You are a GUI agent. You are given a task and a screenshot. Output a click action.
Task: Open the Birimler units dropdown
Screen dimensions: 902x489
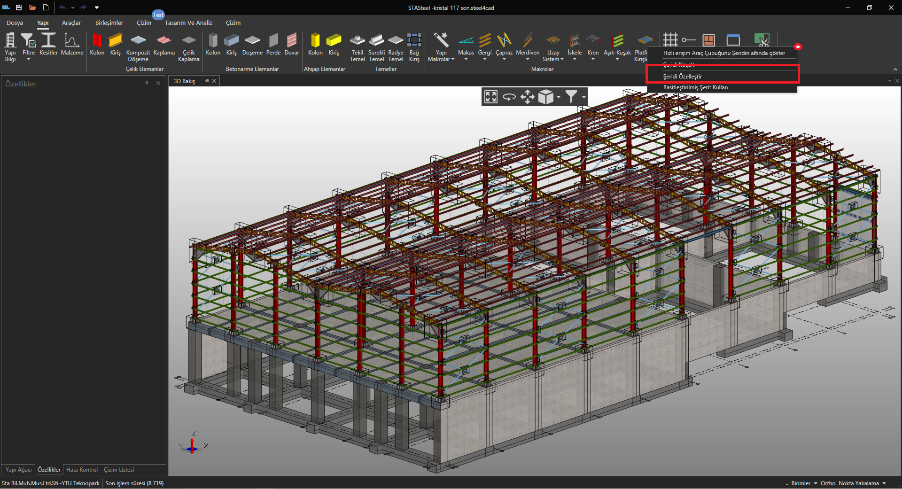804,483
